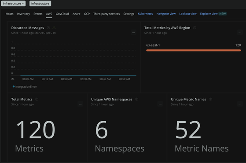246x163 pixels.
Task: Open Discarded Messages help icon
Action: point(48,28)
